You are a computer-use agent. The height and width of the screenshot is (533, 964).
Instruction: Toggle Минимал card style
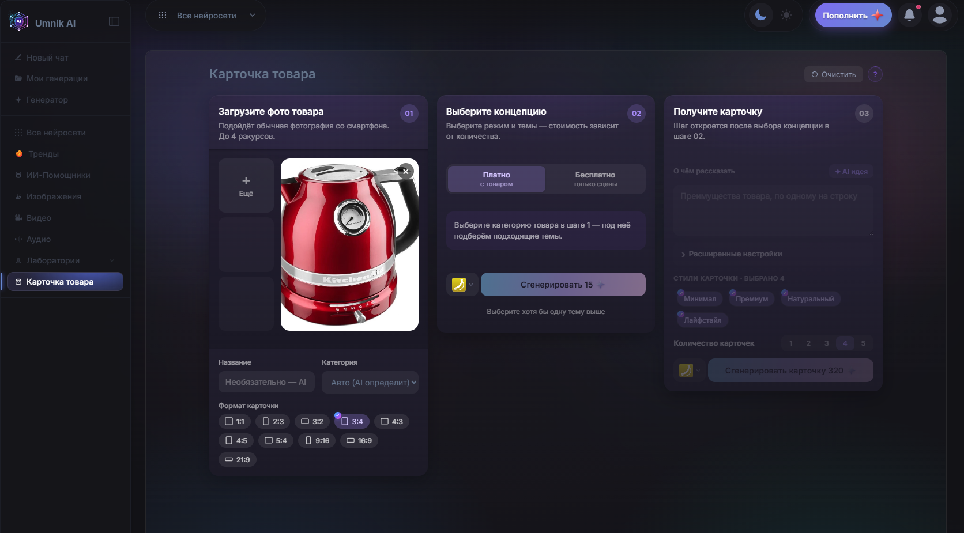[x=700, y=299]
